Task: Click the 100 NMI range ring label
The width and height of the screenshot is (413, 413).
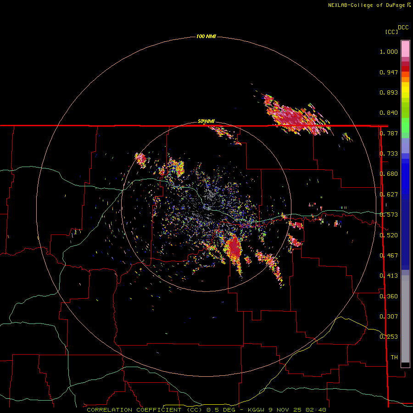Action: [206, 36]
